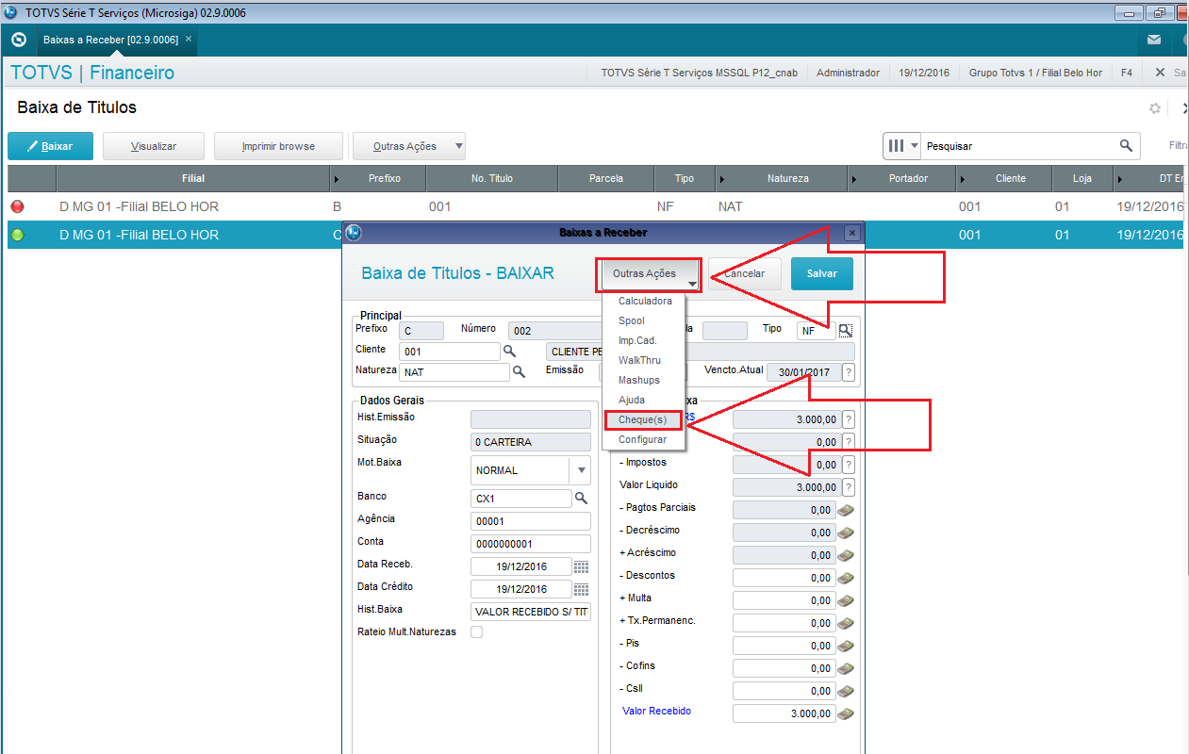Click money icon beside Pagtos Parciais
1189x754 pixels.
pyautogui.click(x=846, y=510)
